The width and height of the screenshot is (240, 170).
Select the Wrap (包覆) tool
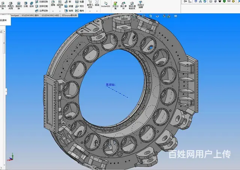point(79,1)
